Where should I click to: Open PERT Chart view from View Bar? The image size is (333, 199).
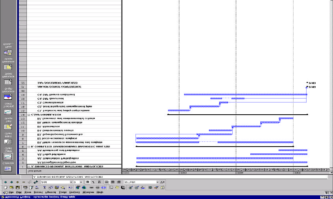click(8, 141)
